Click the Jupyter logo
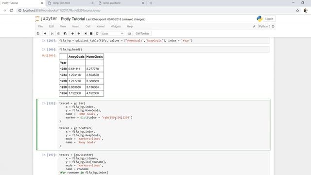Viewport: 311px width, 175px height. 46,19
